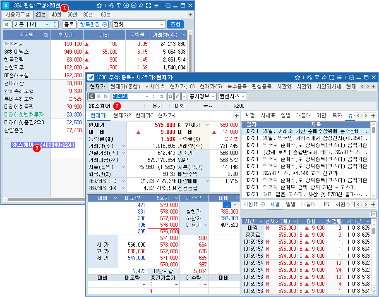Toggle the checkbox in the 현재가 window title bar
The width and height of the screenshot is (379, 297).
click(x=91, y=77)
